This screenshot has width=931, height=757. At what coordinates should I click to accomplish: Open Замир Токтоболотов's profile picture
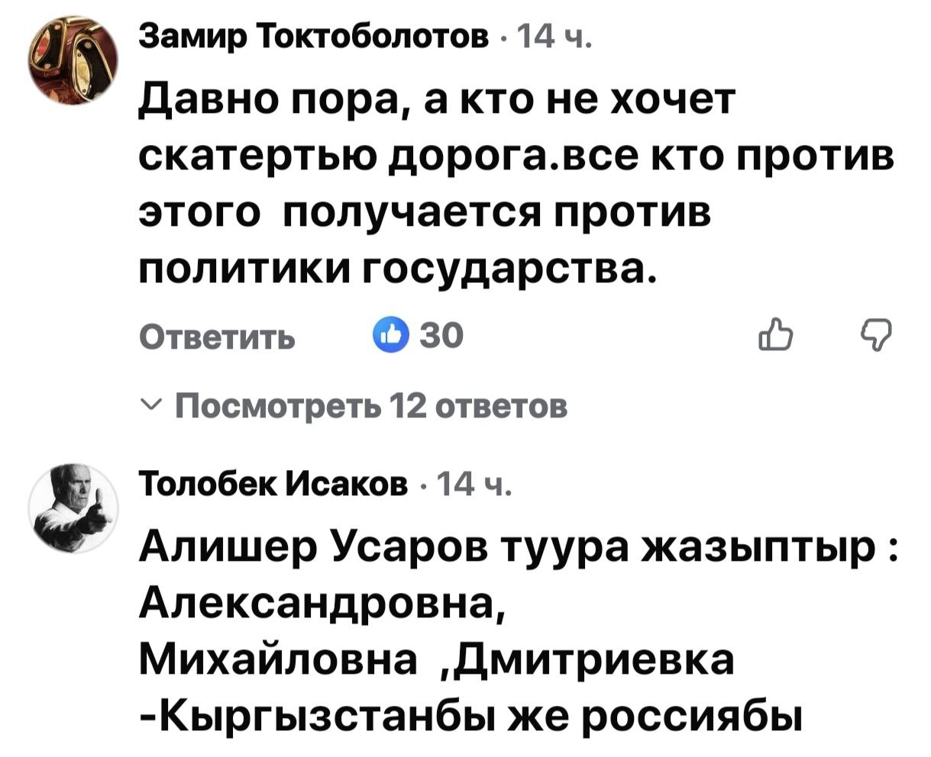tap(73, 63)
